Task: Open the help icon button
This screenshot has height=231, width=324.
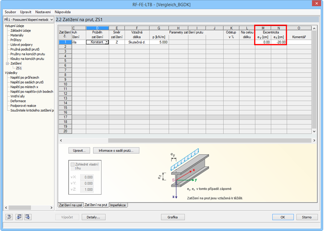Action: pos(9,217)
